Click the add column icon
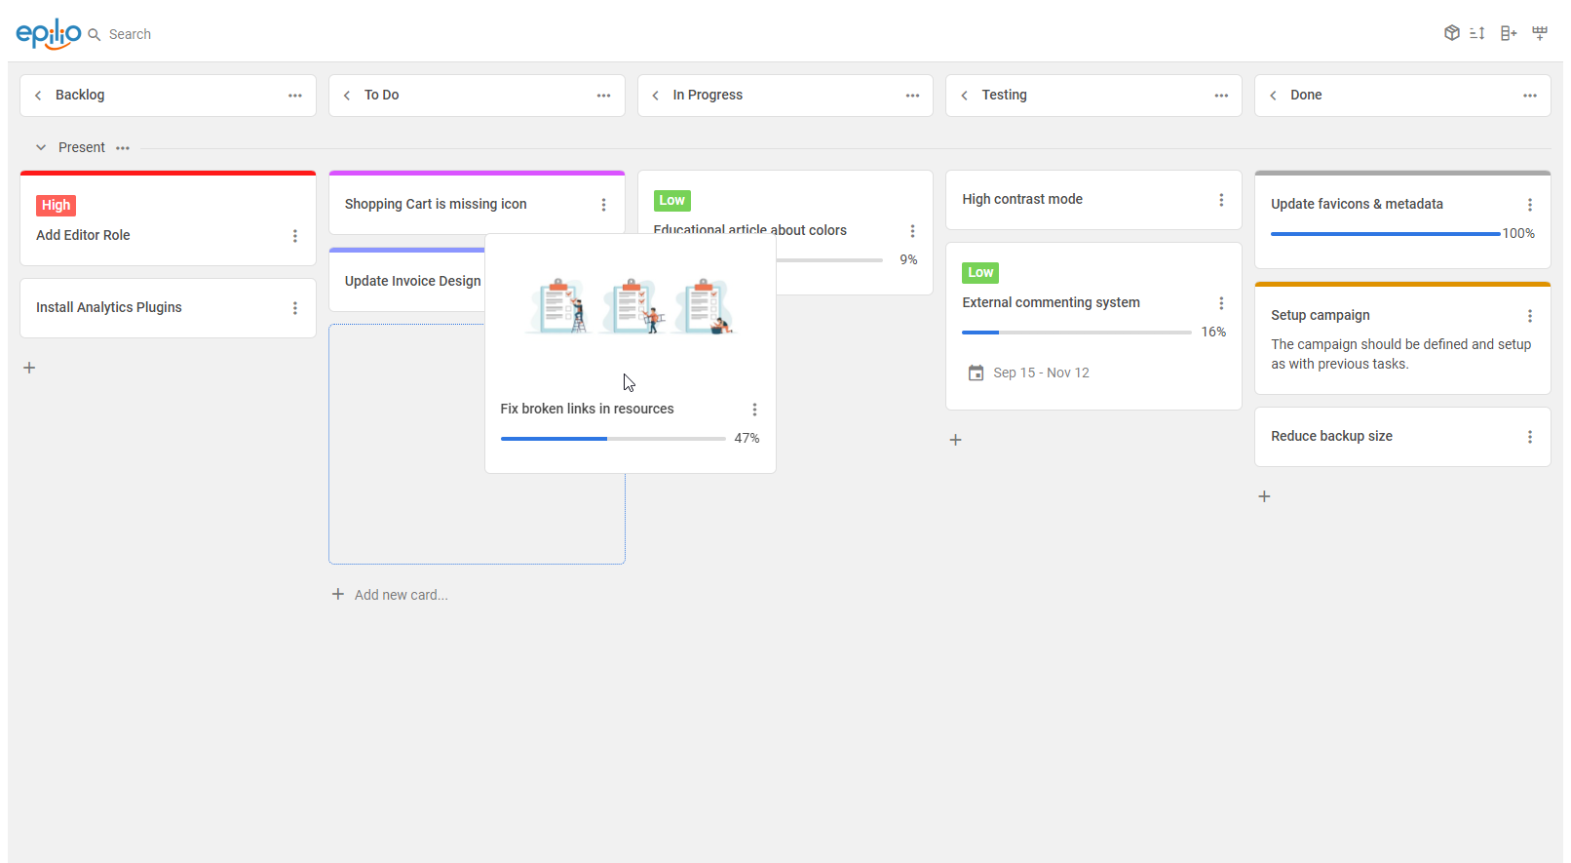1571x863 pixels. (x=1509, y=33)
